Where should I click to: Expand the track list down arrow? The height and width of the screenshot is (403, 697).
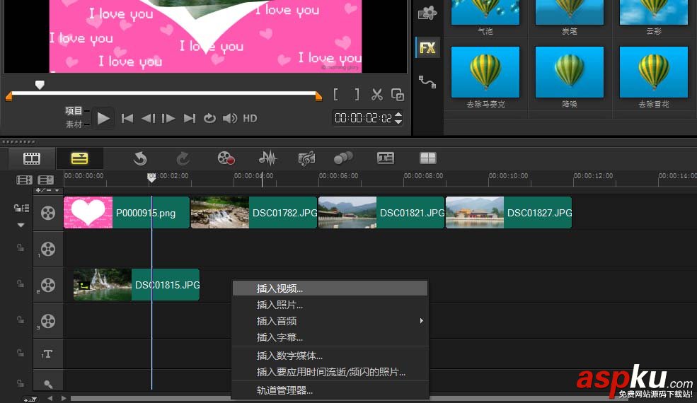pyautogui.click(x=21, y=225)
